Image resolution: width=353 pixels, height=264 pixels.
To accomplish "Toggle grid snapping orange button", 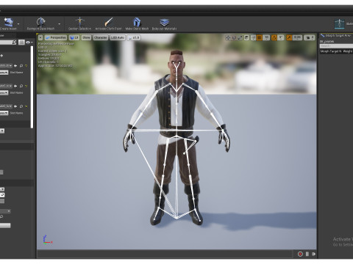I will click(x=260, y=37).
